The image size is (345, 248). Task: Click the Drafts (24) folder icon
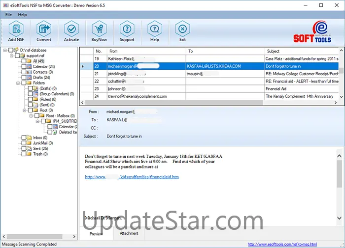(29, 78)
